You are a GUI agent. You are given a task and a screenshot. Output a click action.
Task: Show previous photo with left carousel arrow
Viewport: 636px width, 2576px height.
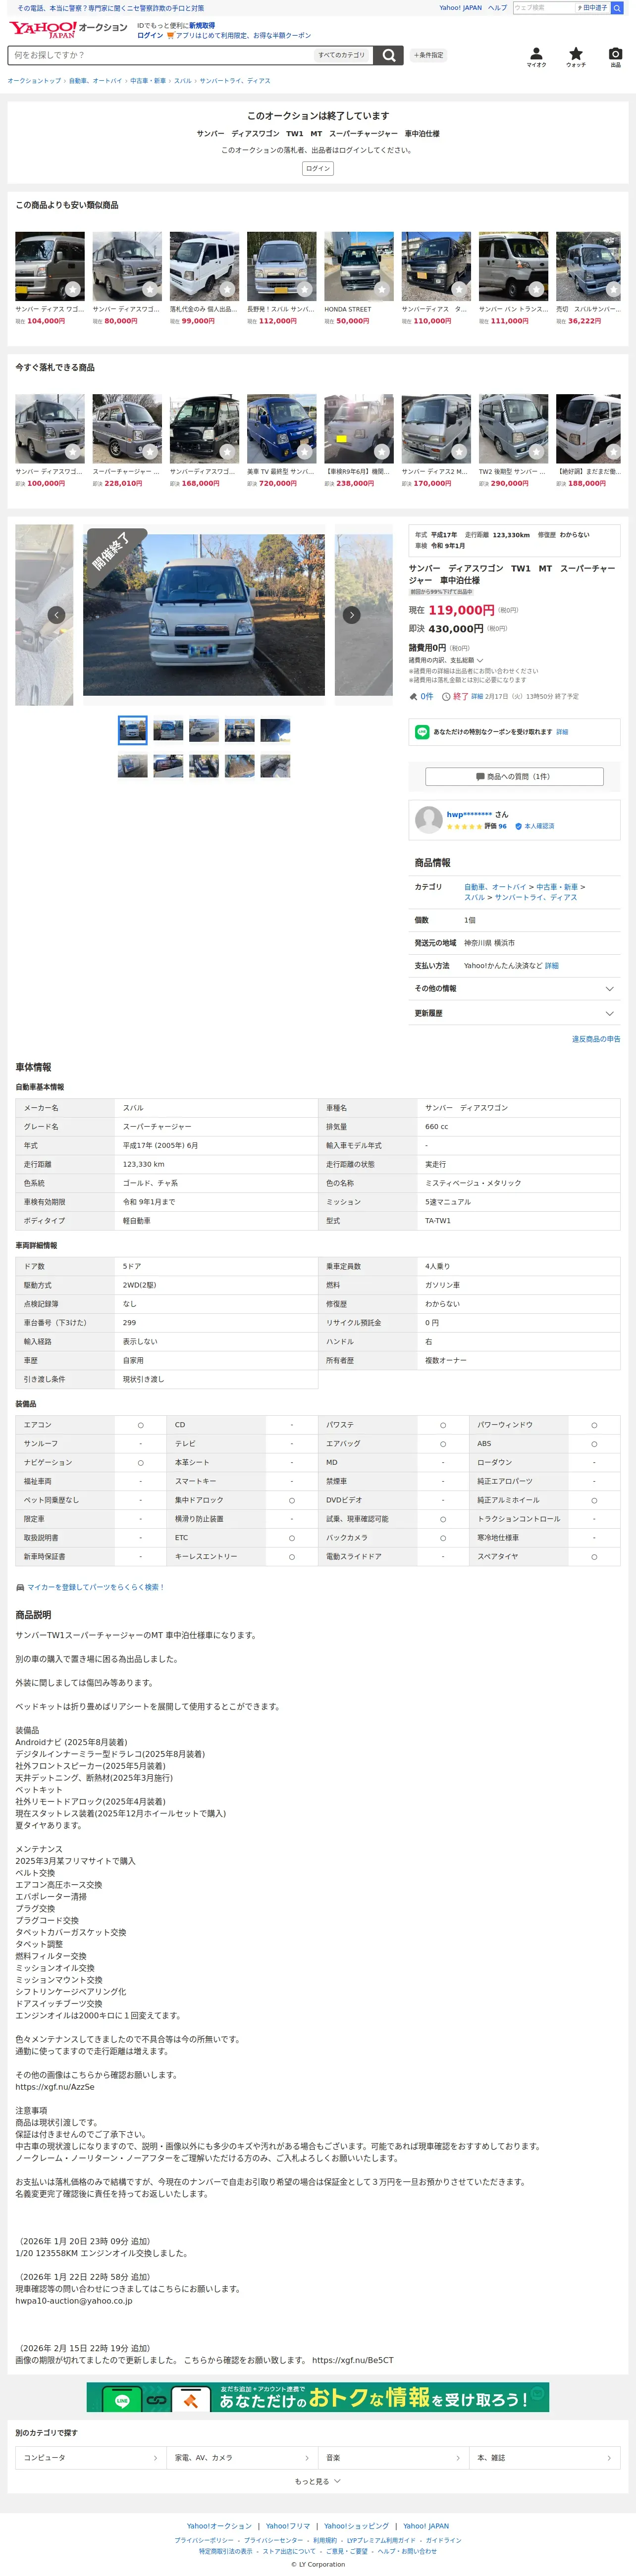(56, 615)
